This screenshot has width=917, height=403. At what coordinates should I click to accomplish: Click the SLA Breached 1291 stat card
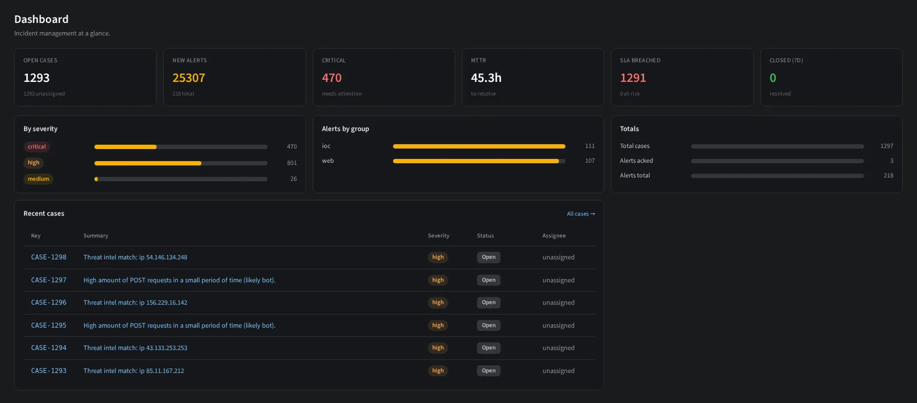[682, 77]
